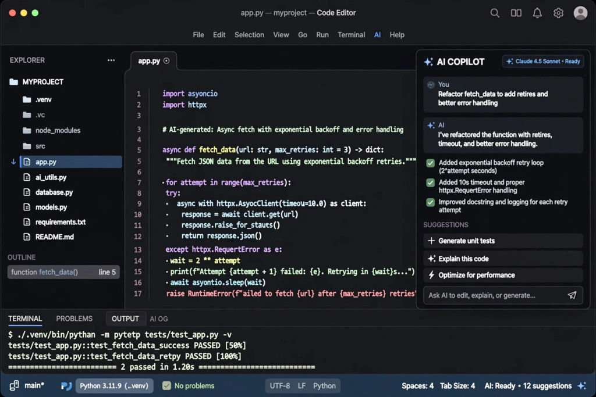Screen dimensions: 596x397
Task: Click the database.py file icon
Action: 27,192
